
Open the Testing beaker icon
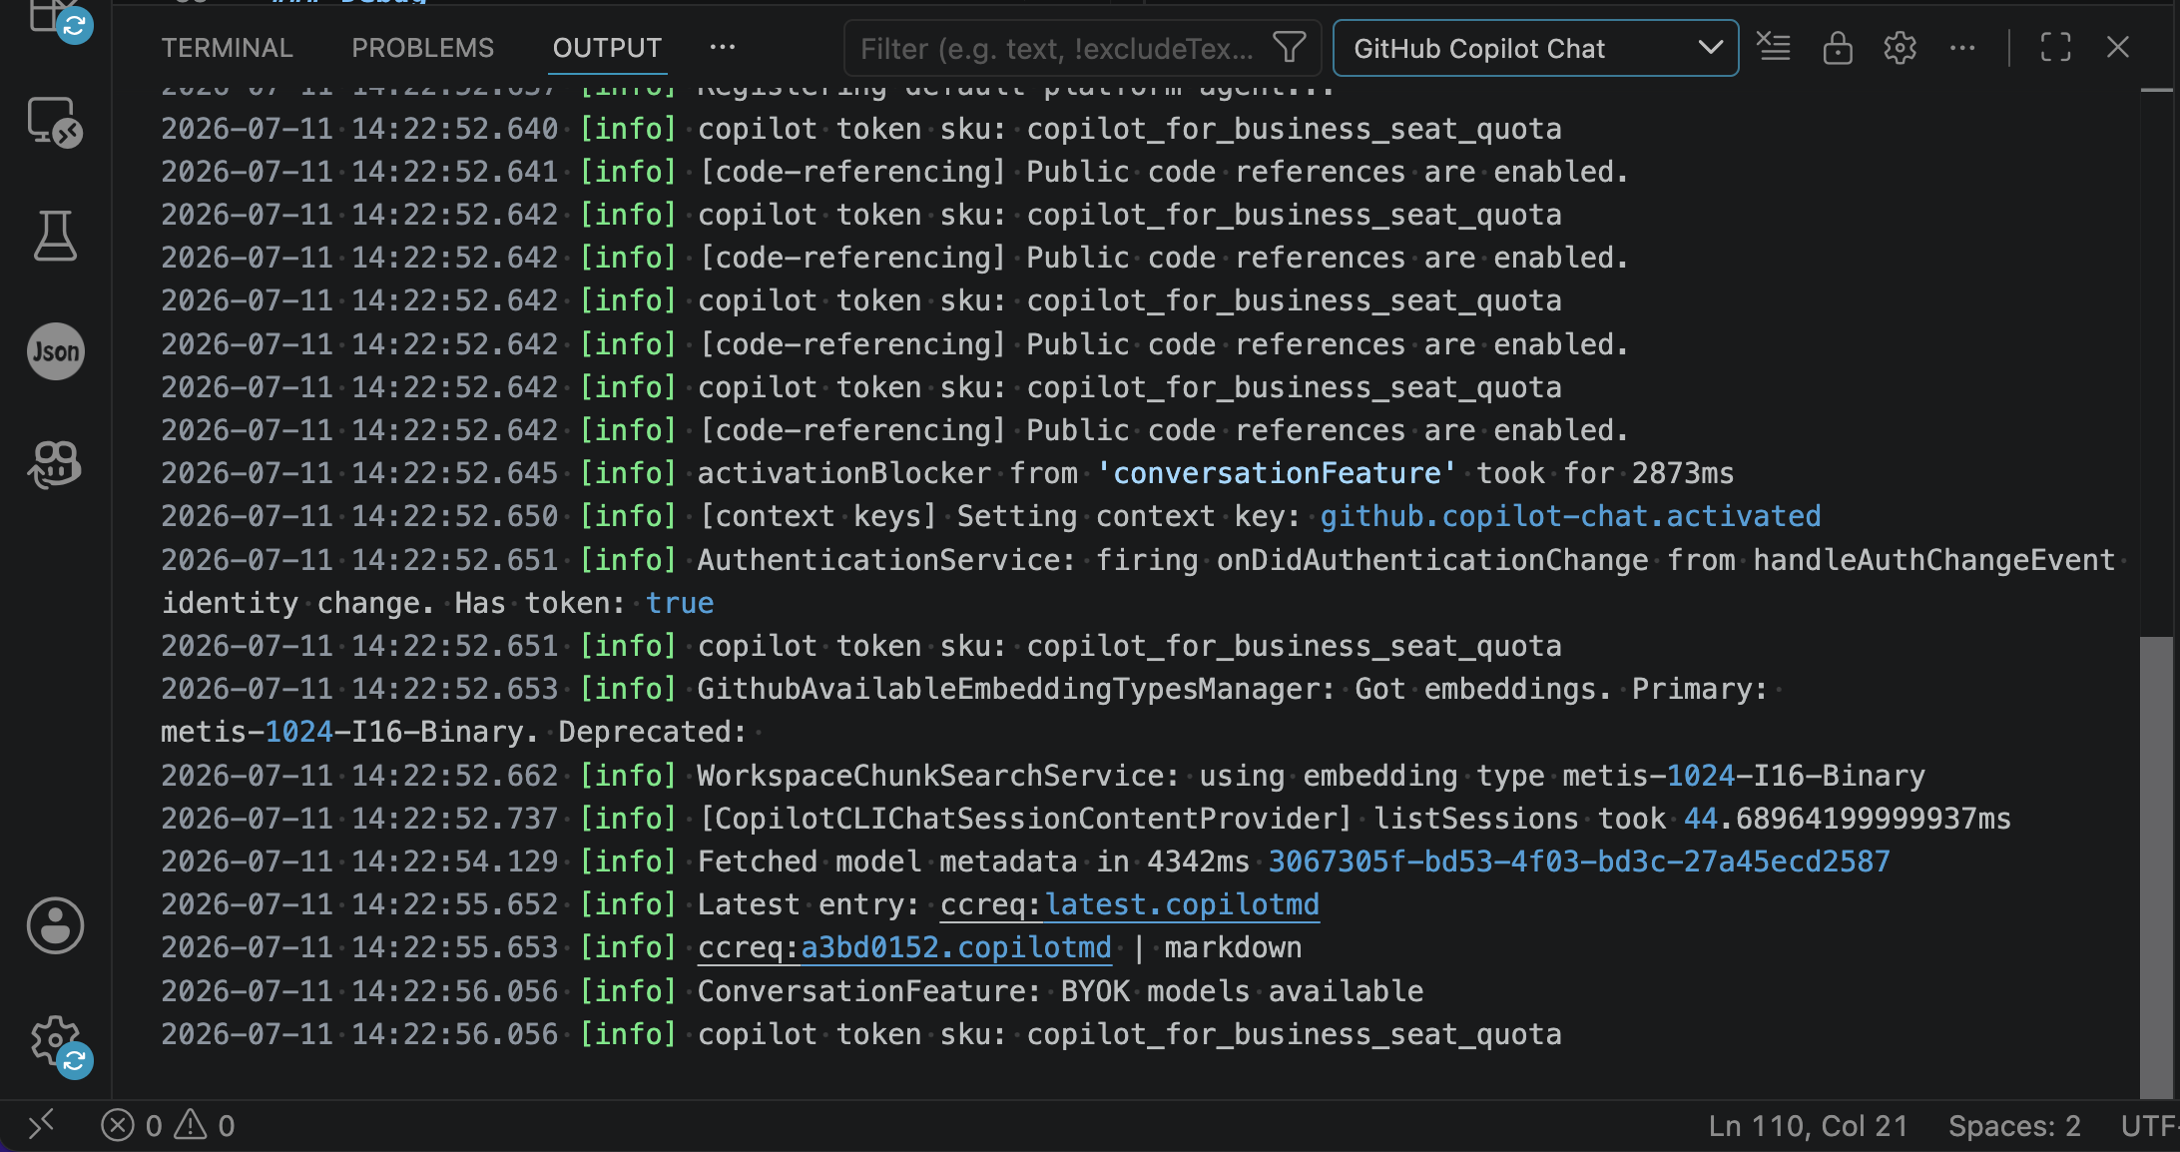click(55, 236)
